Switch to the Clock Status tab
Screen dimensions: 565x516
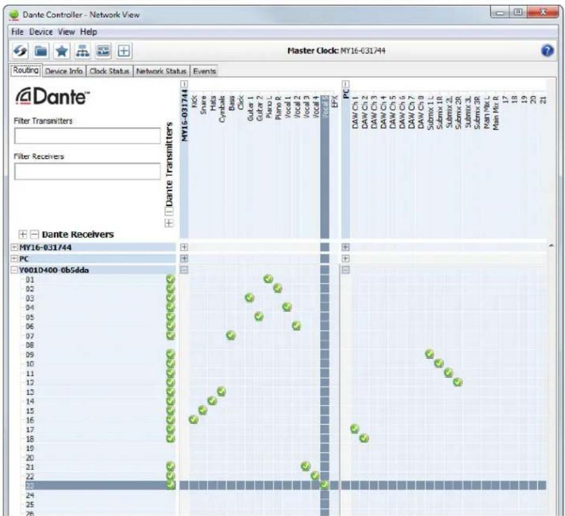pyautogui.click(x=109, y=71)
